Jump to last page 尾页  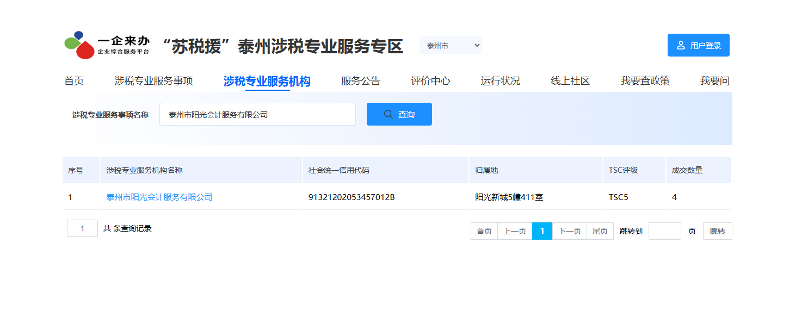tap(600, 231)
